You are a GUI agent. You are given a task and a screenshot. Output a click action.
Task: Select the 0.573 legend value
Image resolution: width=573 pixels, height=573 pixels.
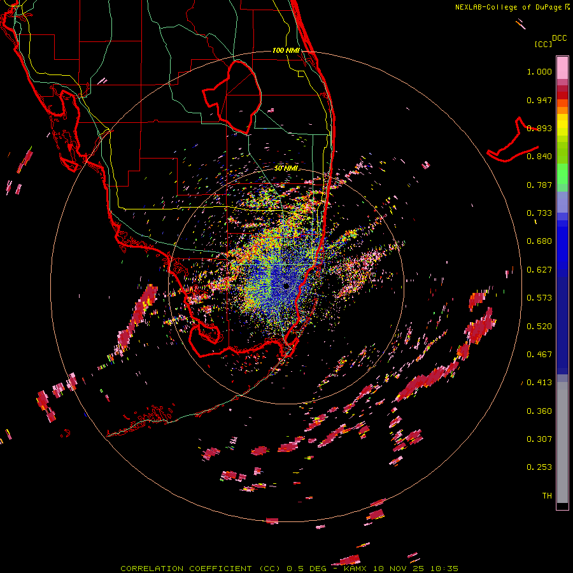point(539,298)
